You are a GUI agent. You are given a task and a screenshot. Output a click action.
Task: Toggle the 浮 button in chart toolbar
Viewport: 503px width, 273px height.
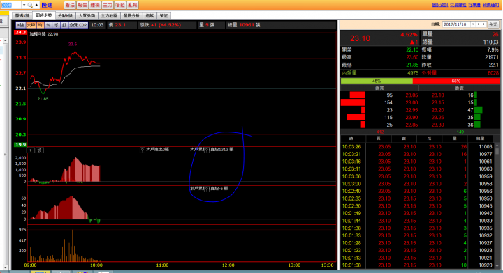point(56,25)
